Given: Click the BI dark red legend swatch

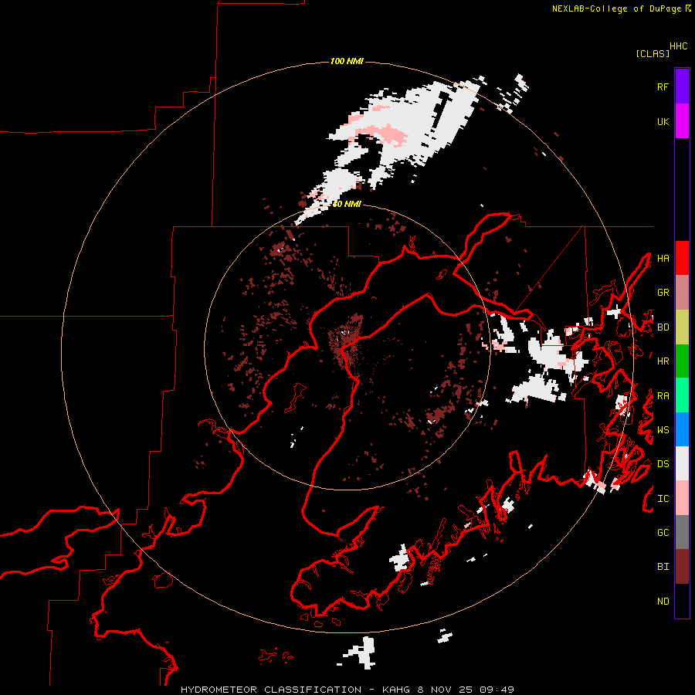Looking at the screenshot, I should click(682, 567).
